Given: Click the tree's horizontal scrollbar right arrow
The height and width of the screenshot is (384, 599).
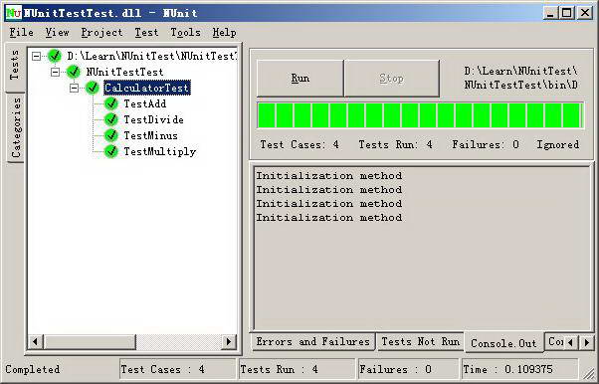Looking at the screenshot, I should click(x=229, y=341).
